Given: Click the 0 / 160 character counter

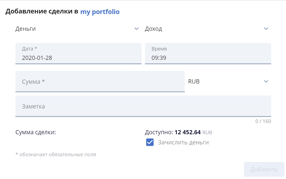Looking at the screenshot, I should pos(263,121).
